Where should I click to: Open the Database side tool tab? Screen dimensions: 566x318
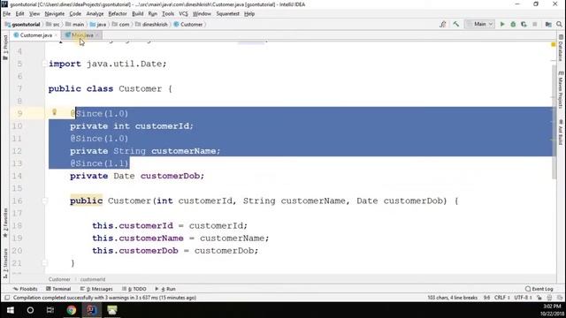click(x=561, y=48)
